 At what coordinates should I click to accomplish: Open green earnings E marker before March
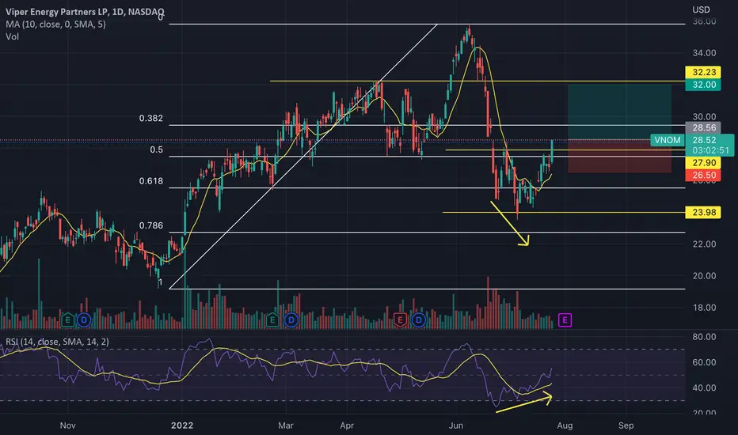[x=272, y=320]
